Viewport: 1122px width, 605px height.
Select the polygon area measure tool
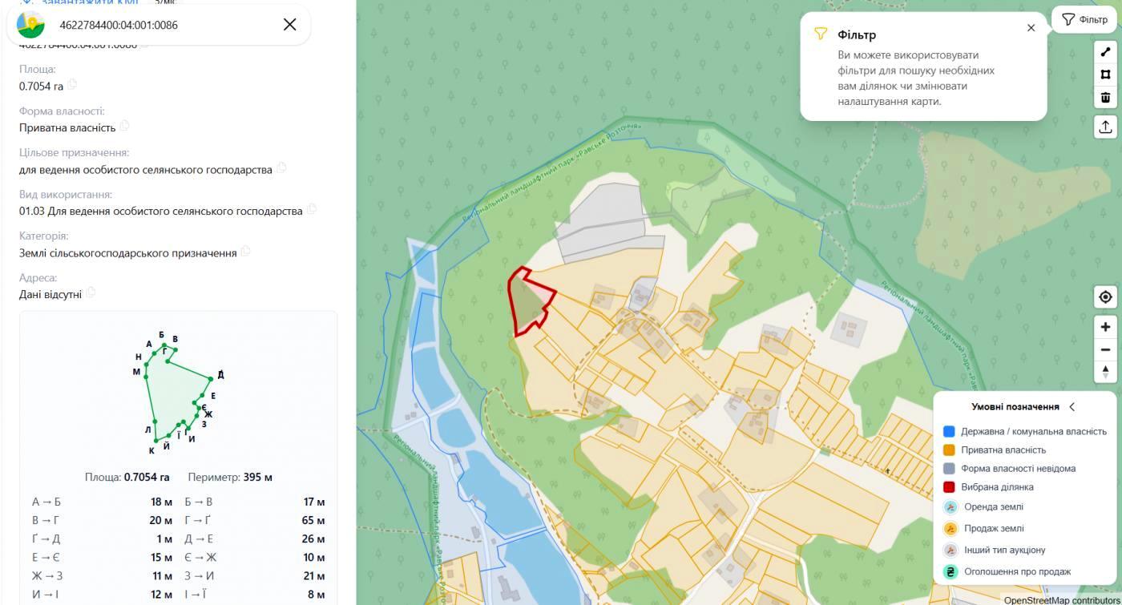(1105, 75)
